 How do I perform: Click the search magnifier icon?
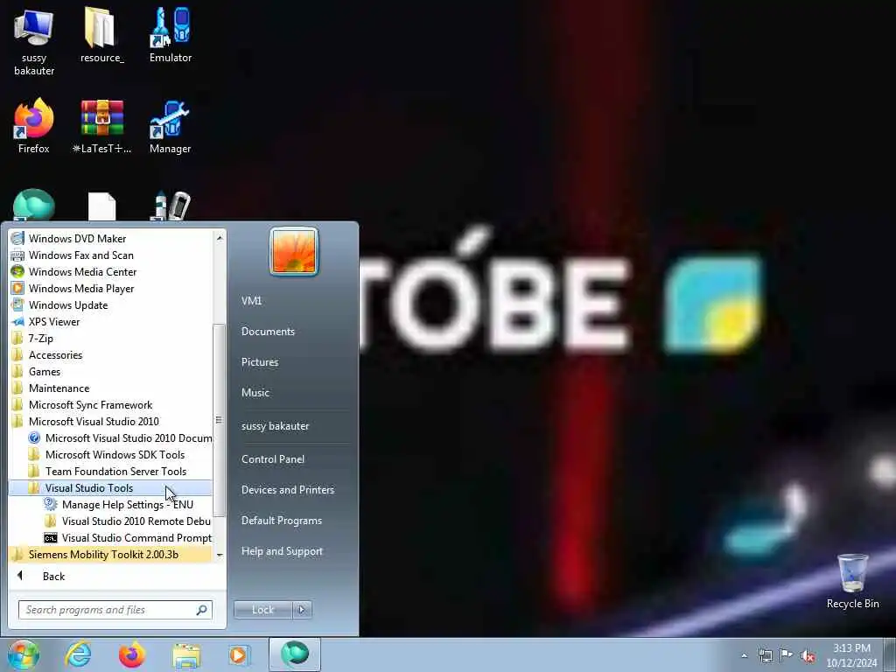[202, 610]
